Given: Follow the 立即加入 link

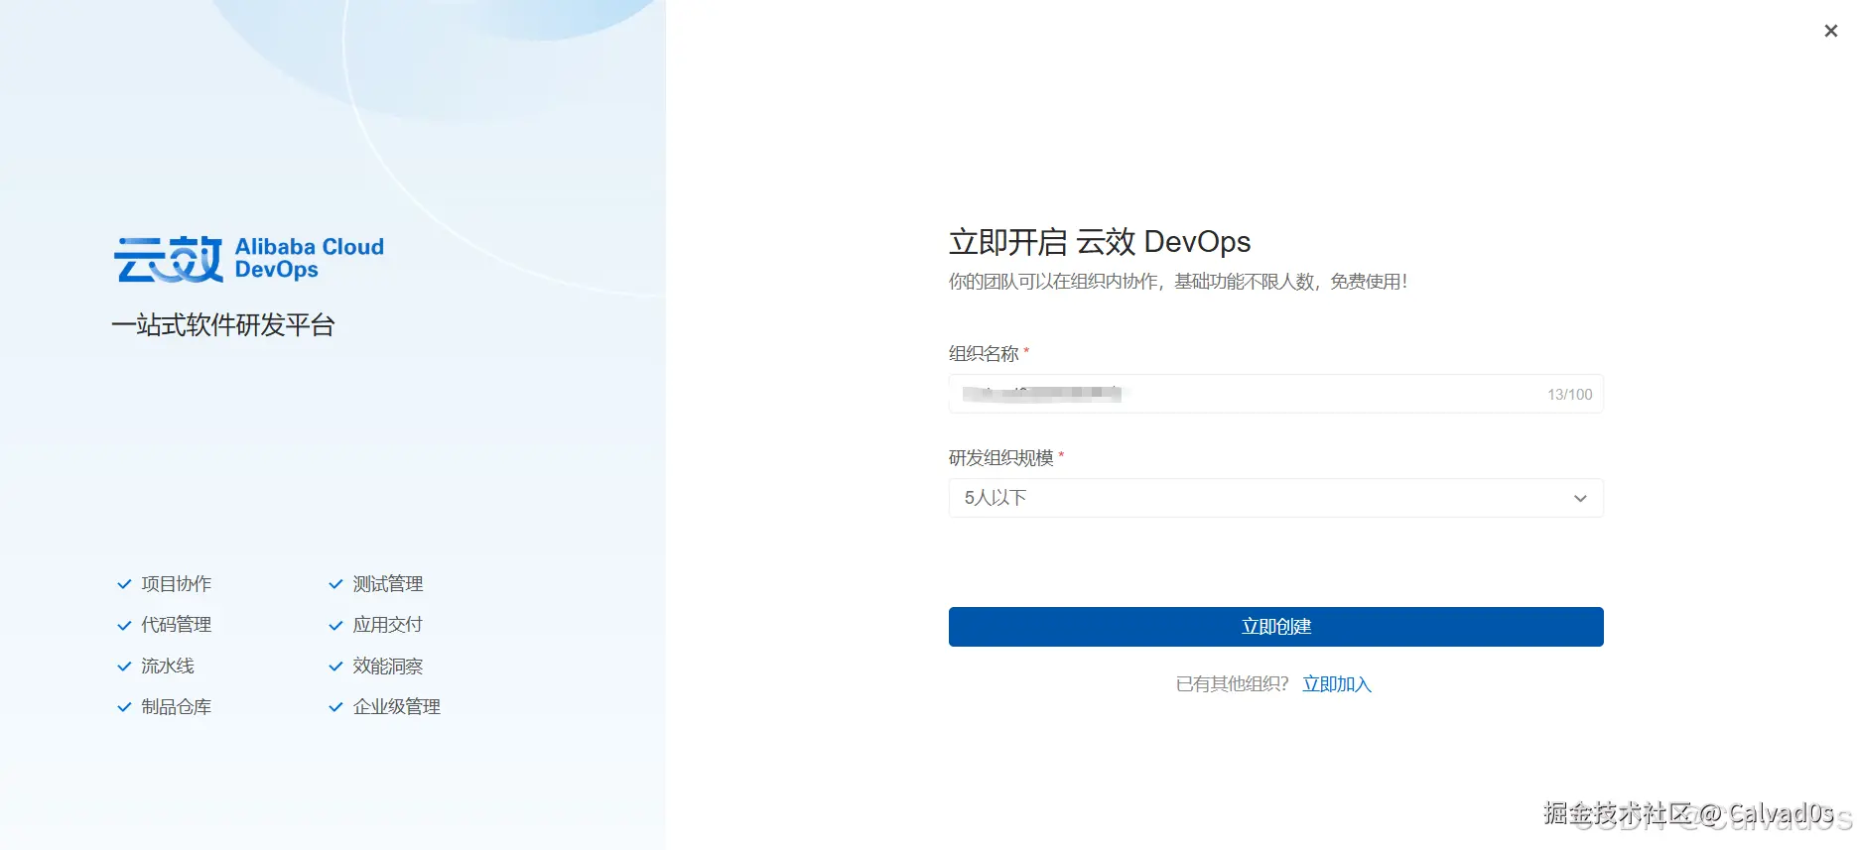Looking at the screenshot, I should pos(1337,684).
